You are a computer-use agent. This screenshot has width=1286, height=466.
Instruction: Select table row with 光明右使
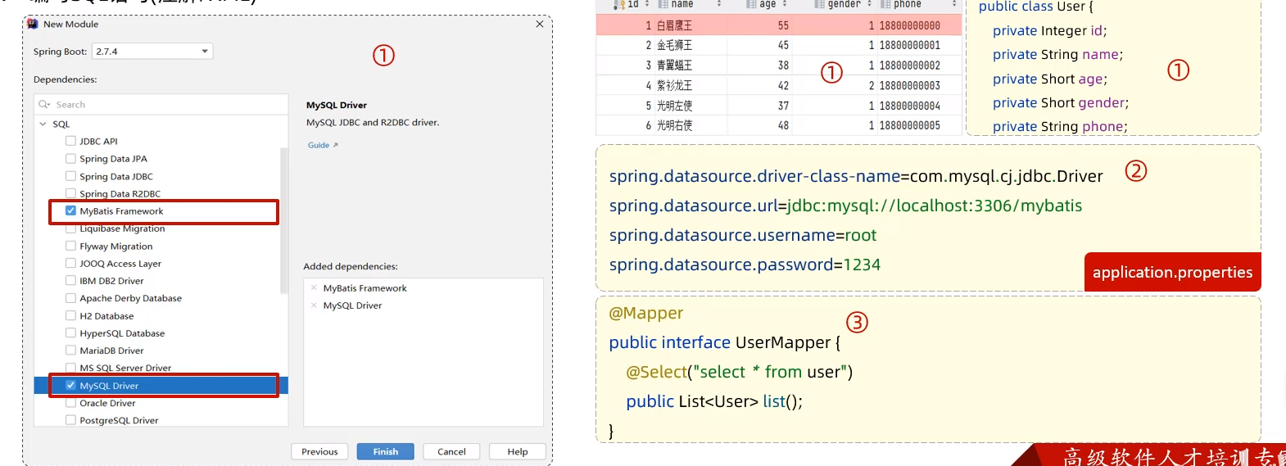[x=779, y=125]
